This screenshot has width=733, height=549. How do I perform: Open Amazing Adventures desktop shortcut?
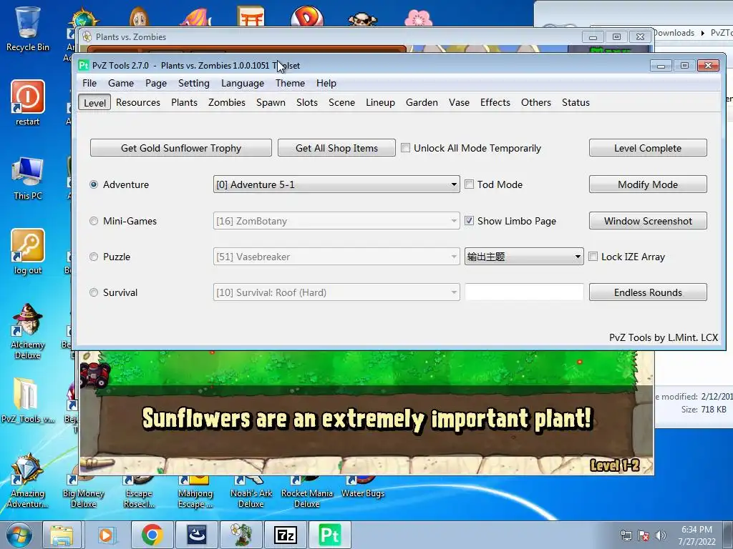tap(28, 481)
